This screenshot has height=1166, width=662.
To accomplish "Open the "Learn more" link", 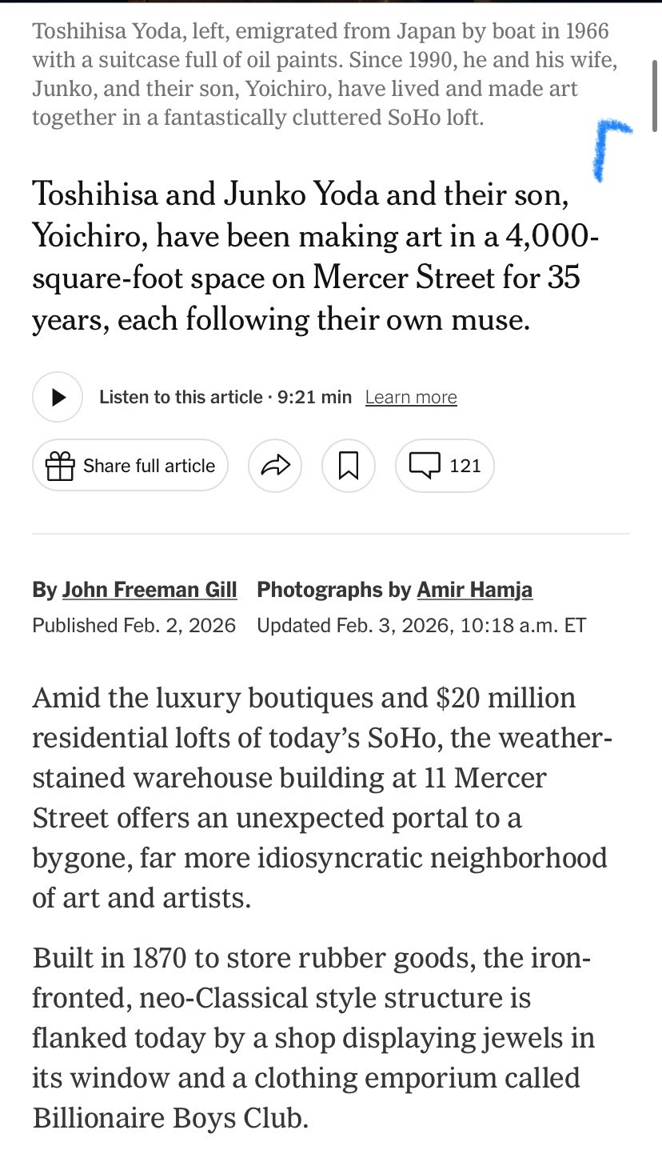I will click(411, 397).
